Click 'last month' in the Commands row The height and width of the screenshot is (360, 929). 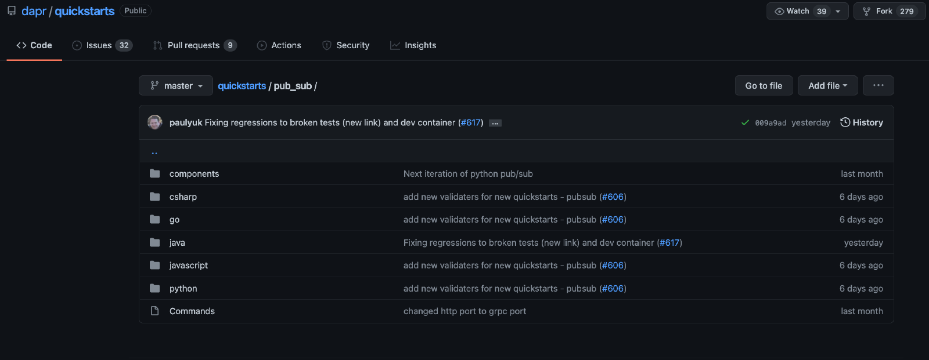(x=862, y=311)
